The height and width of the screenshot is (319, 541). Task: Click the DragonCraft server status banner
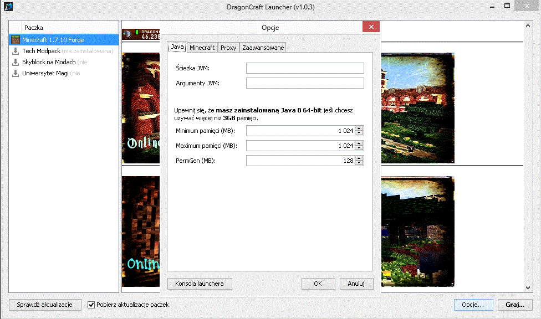click(x=141, y=34)
